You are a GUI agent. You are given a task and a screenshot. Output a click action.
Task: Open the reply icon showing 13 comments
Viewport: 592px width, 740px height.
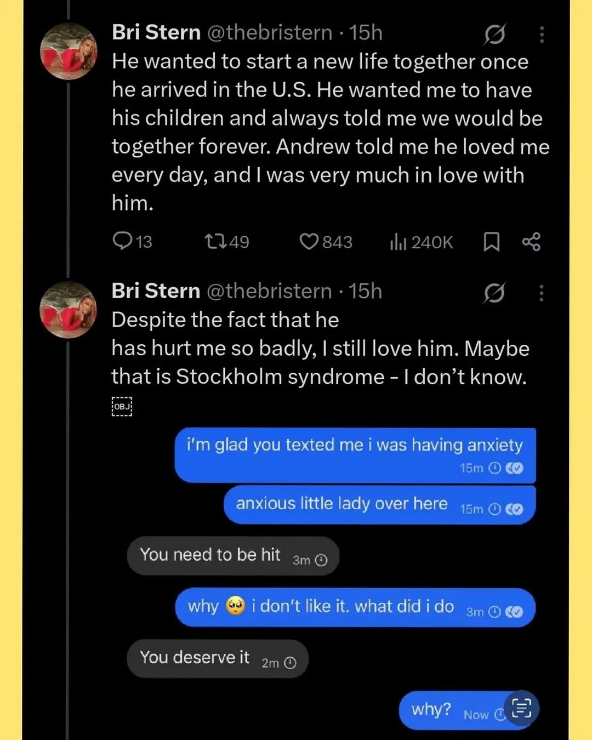(x=122, y=241)
